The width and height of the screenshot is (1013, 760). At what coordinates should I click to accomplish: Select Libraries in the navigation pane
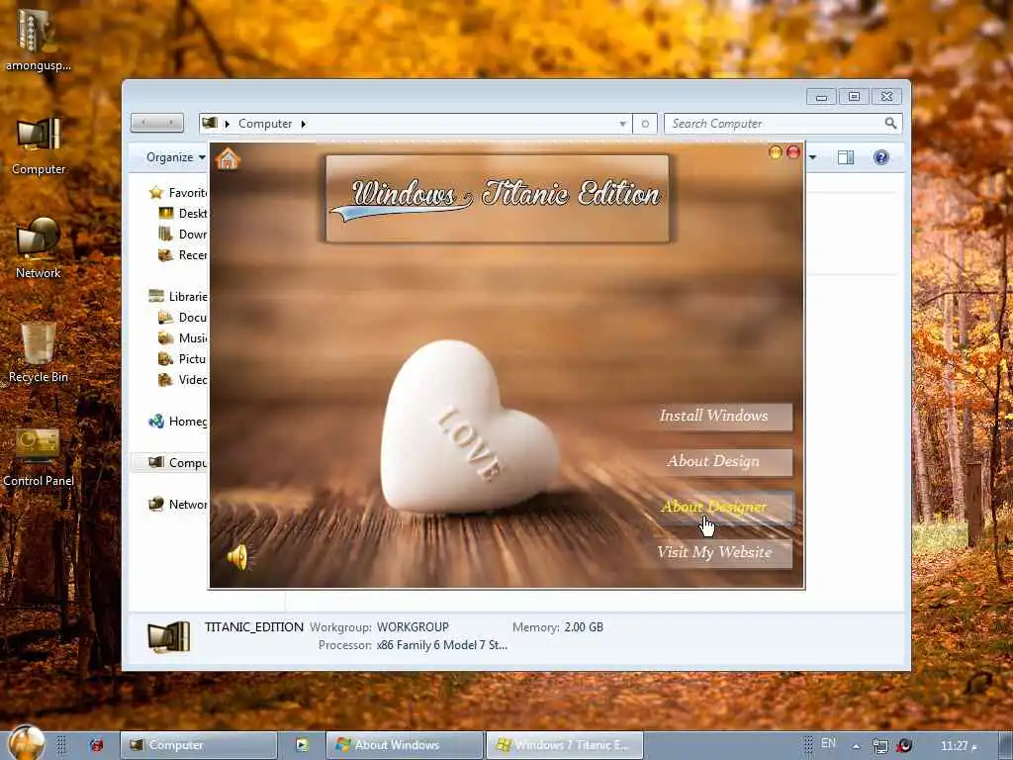tap(178, 297)
